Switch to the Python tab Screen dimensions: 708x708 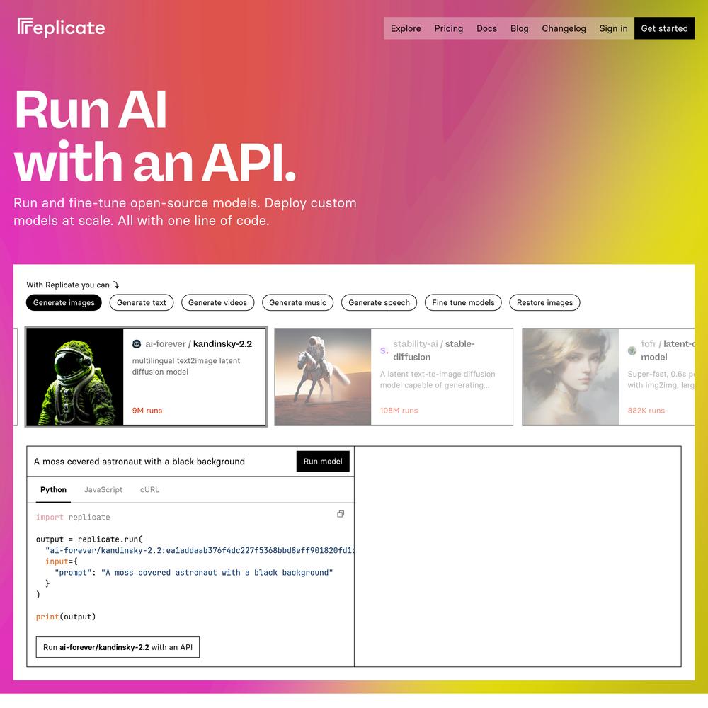(x=53, y=489)
